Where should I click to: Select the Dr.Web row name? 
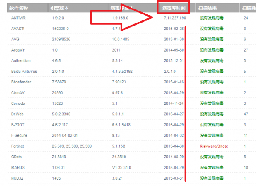coord(17,114)
